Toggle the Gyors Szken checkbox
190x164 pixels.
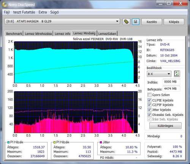click(x=149, y=95)
